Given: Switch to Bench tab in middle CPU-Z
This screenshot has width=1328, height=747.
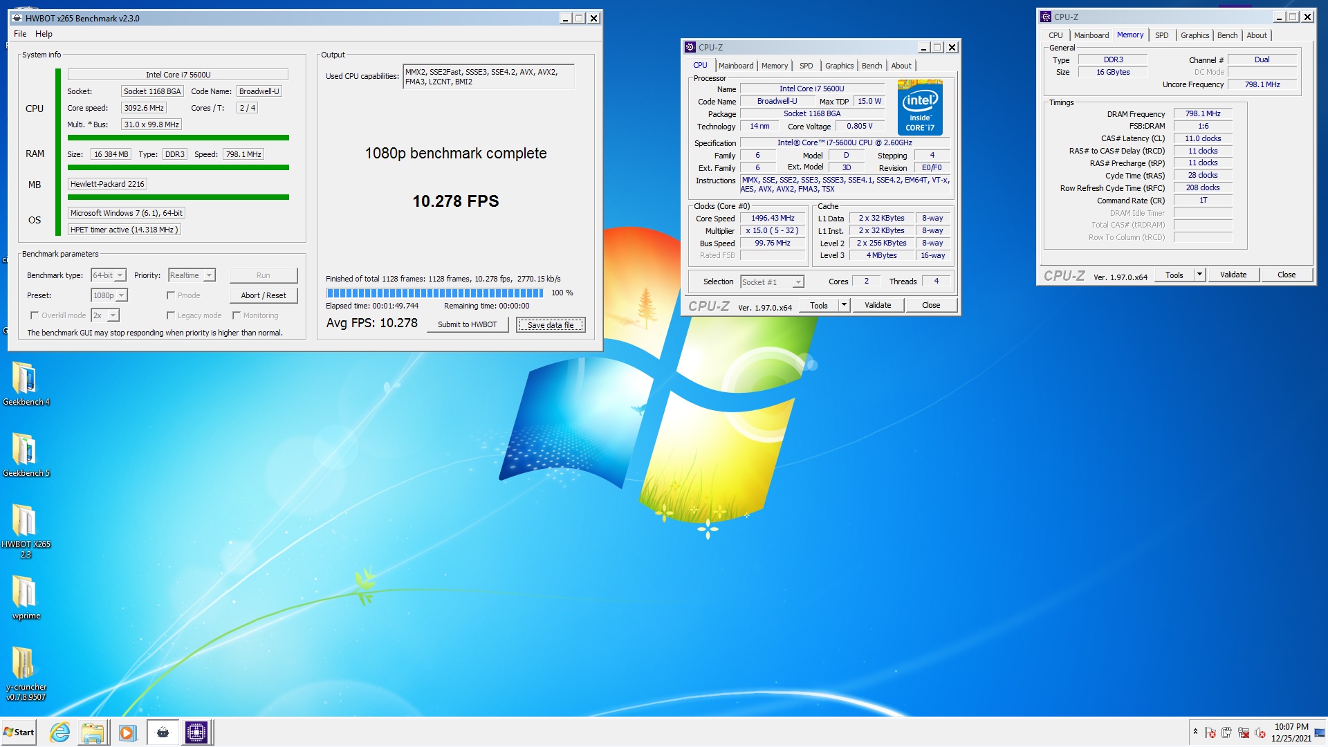Looking at the screenshot, I should pyautogui.click(x=871, y=66).
